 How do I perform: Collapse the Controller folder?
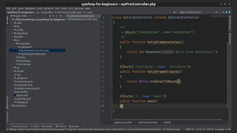15,44
